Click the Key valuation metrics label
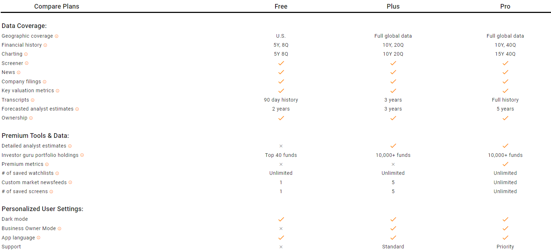This screenshot has width=551, height=252. pyautogui.click(x=28, y=91)
